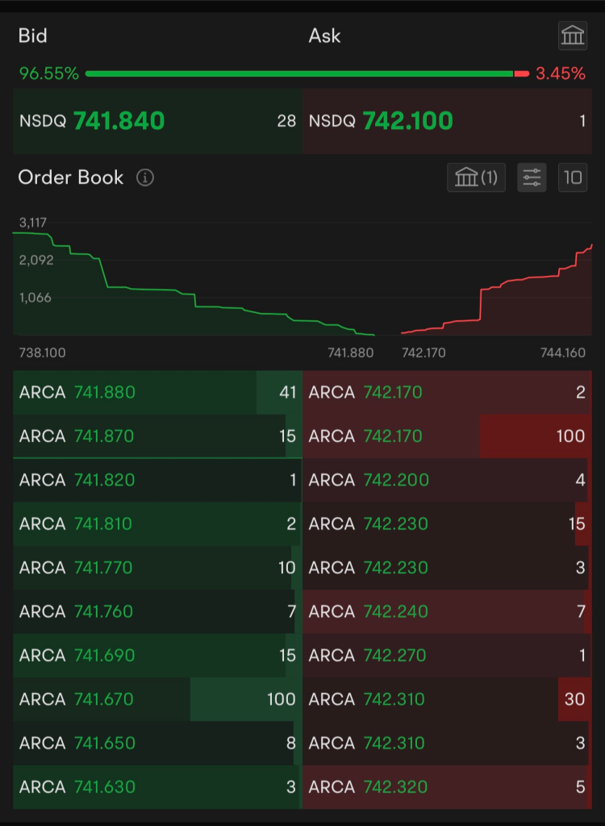Screen dimensions: 605x826
Task: Click the 3.45% ask percentage label
Action: (x=561, y=74)
